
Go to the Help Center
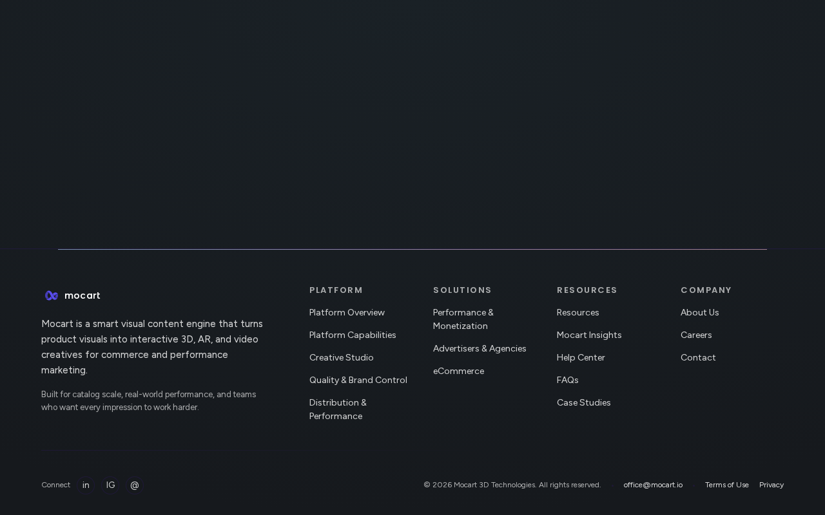[x=581, y=357]
